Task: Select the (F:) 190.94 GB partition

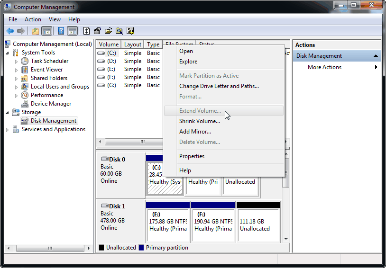Action: point(213,222)
